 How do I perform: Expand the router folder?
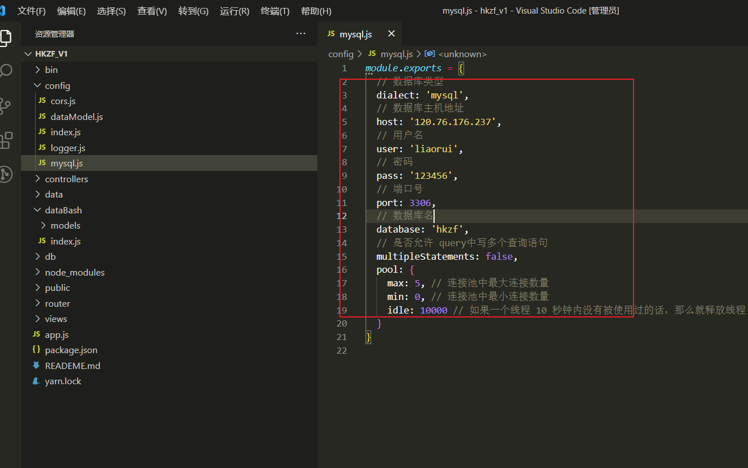click(x=37, y=303)
